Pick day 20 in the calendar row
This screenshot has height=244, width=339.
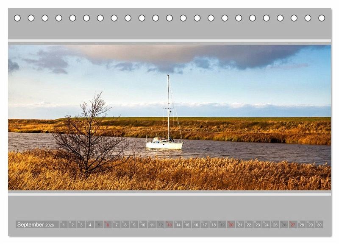pyautogui.click(x=231, y=224)
